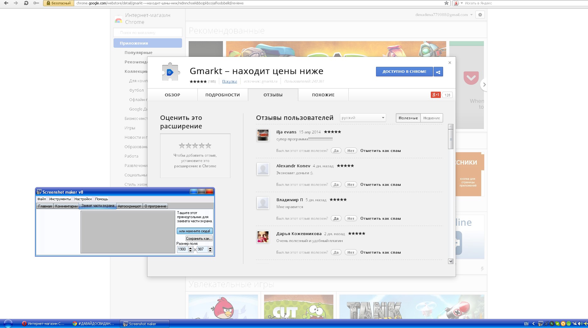This screenshot has height=328, width=588.
Task: Open the Yandex search engine dropdown arrow
Action: [462, 3]
